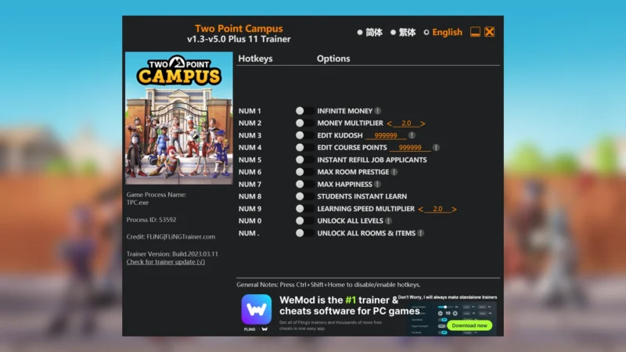Screen dimensions: 626x352
Task: Enable Unlock All Rooms & Items toggle
Action: click(x=304, y=233)
